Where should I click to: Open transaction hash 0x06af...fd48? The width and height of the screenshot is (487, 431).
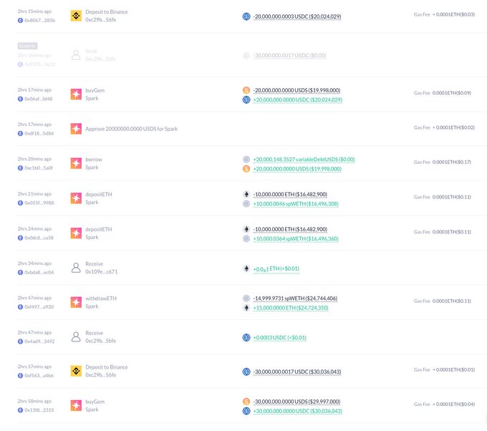[39, 99]
